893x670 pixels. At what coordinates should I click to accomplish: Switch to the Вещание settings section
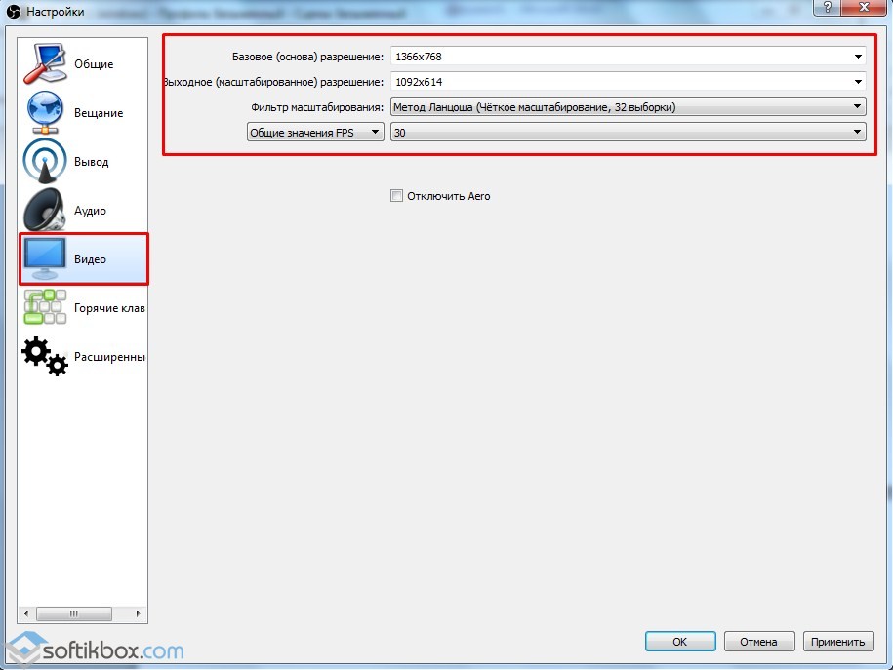(99, 113)
